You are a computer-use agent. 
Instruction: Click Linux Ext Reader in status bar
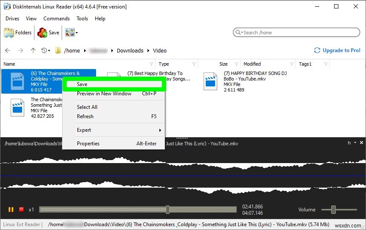click(21, 224)
